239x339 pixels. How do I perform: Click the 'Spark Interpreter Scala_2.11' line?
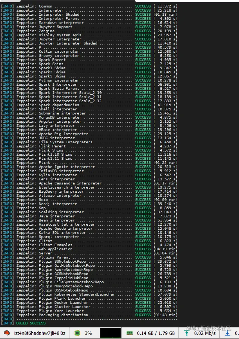[89, 97]
